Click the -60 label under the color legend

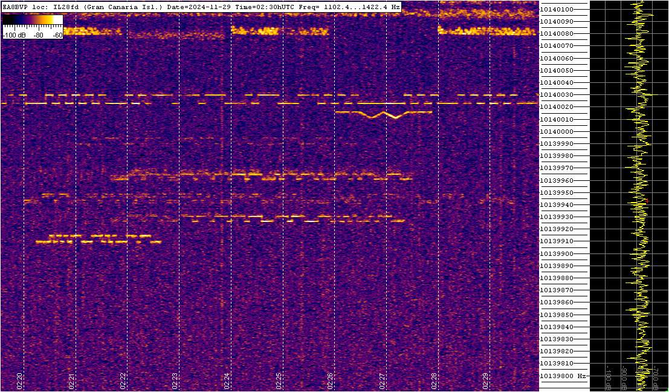point(57,35)
